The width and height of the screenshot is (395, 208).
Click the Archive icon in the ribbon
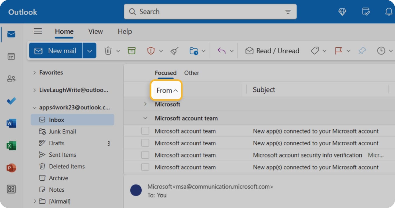131,51
